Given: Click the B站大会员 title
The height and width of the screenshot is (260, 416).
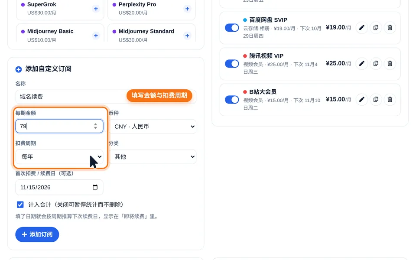Looking at the screenshot, I should click(x=263, y=92).
